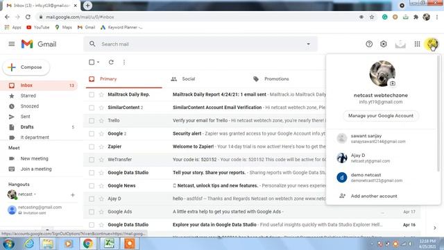The height and width of the screenshot is (250, 444).
Task: Open the More options three-dot menu
Action: point(124,62)
